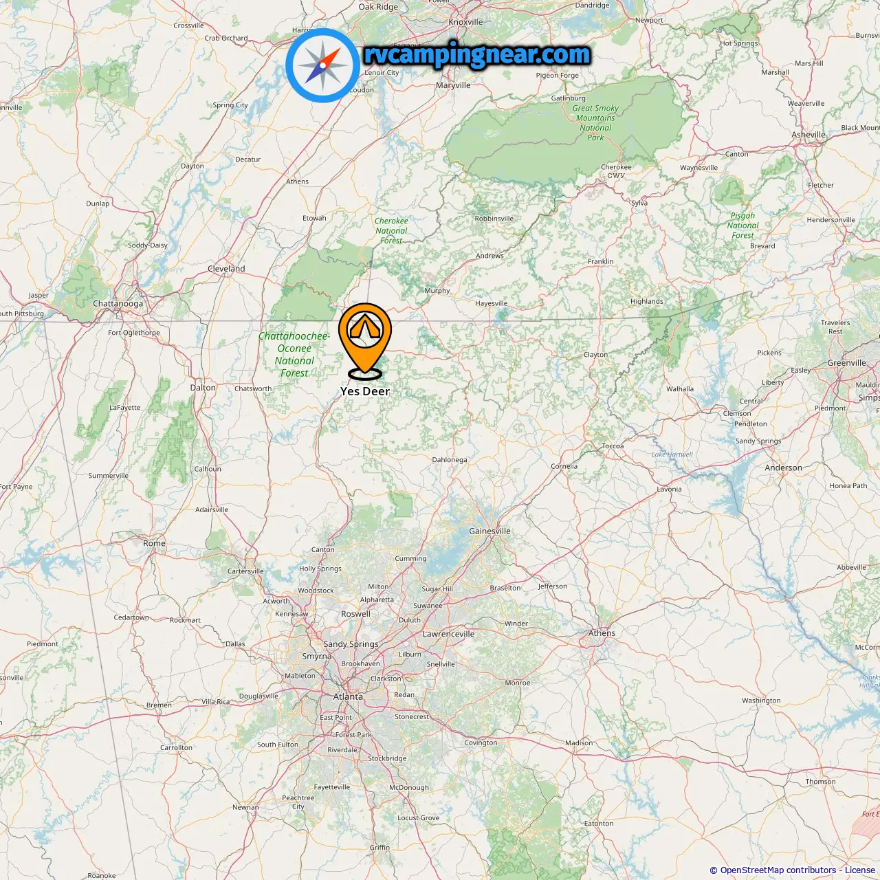Select the Lake Hartwell label
Image resolution: width=880 pixels, height=880 pixels.
tap(672, 454)
